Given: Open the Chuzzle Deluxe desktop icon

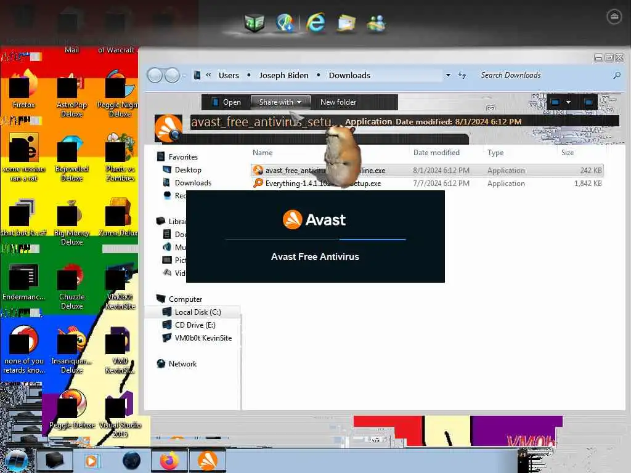Looking at the screenshot, I should click(x=71, y=286).
